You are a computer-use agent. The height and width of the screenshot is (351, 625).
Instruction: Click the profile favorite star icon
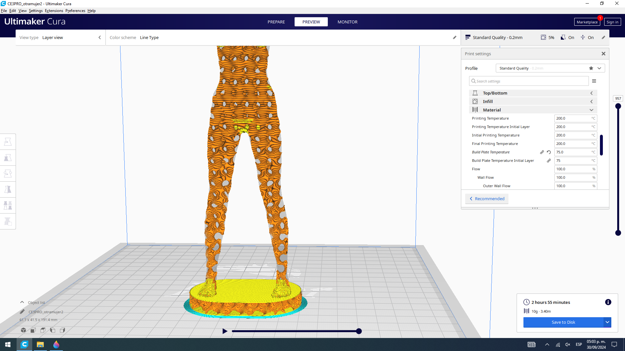[591, 68]
